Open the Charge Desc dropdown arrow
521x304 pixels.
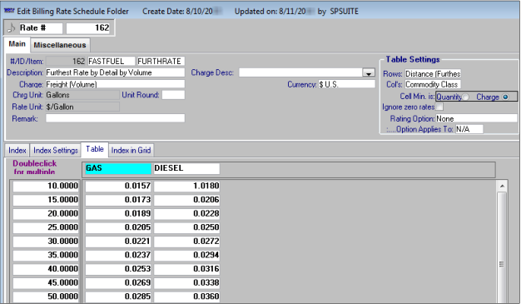369,72
